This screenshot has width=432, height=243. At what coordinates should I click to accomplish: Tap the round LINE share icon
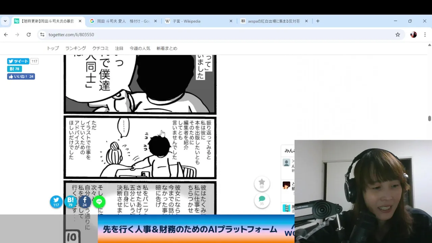99,201
